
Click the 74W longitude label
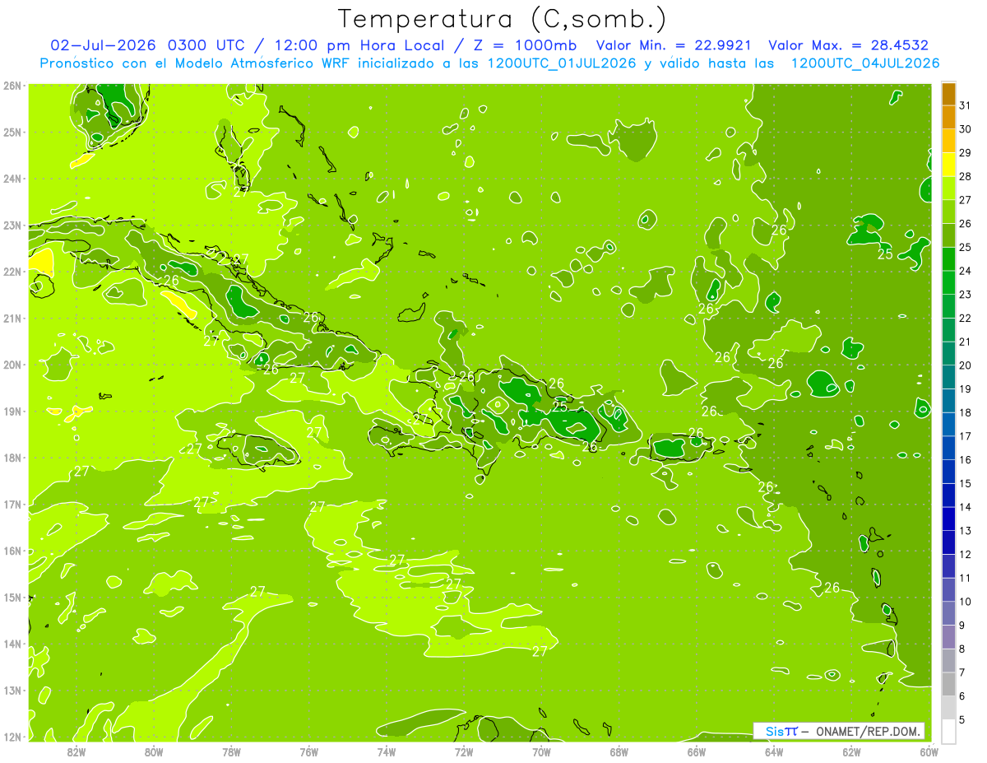coord(387,751)
